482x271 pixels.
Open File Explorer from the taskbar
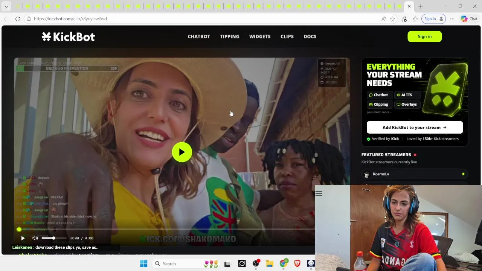tap(269, 264)
